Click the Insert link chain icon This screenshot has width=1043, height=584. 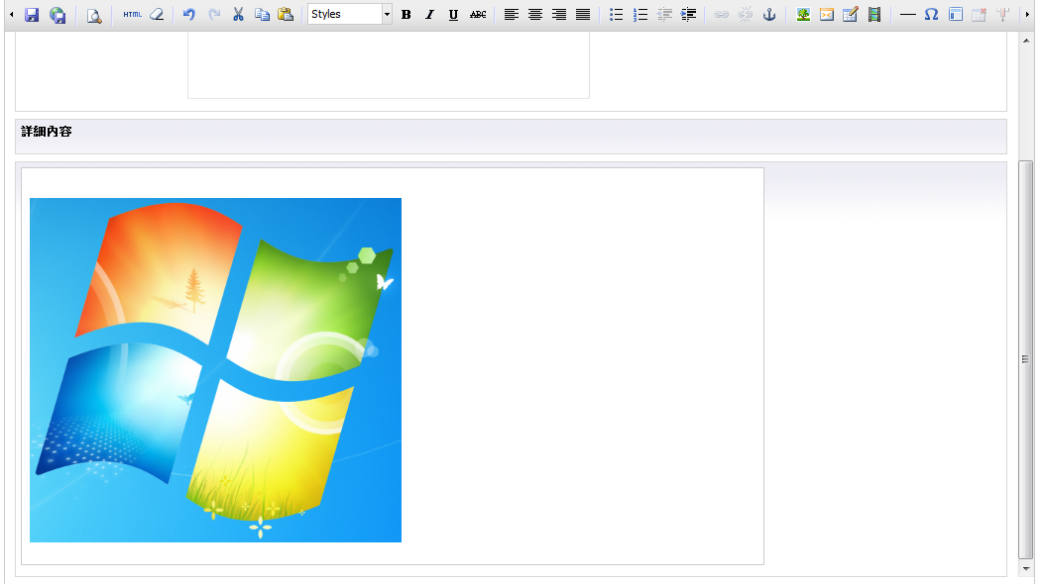tap(721, 14)
